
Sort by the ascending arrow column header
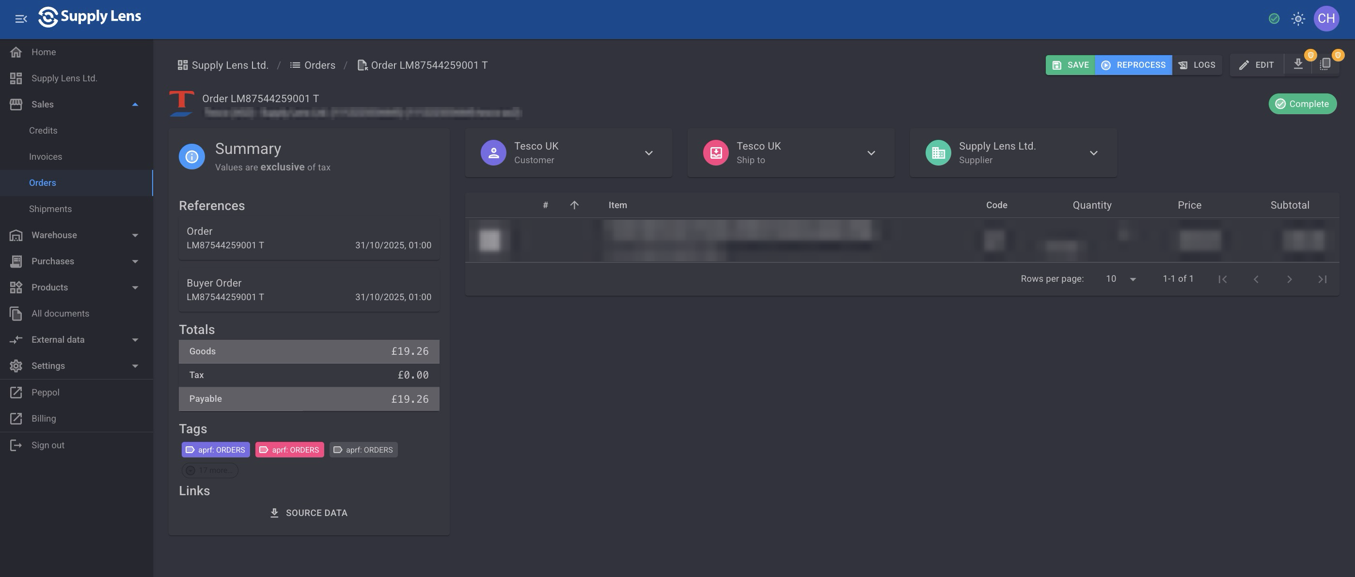pos(574,205)
